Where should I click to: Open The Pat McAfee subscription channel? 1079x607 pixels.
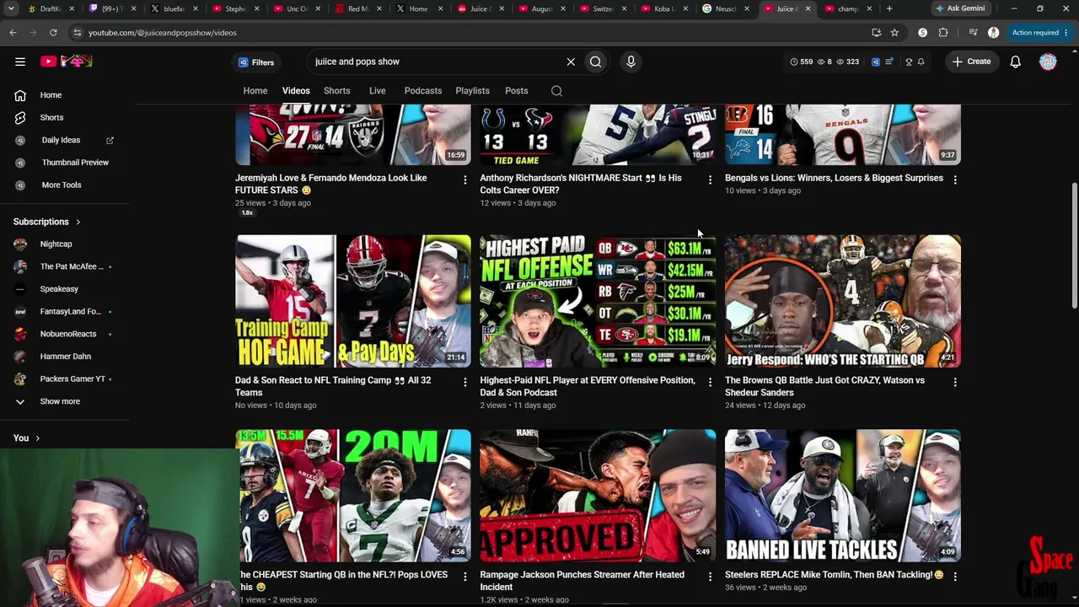[x=64, y=267]
